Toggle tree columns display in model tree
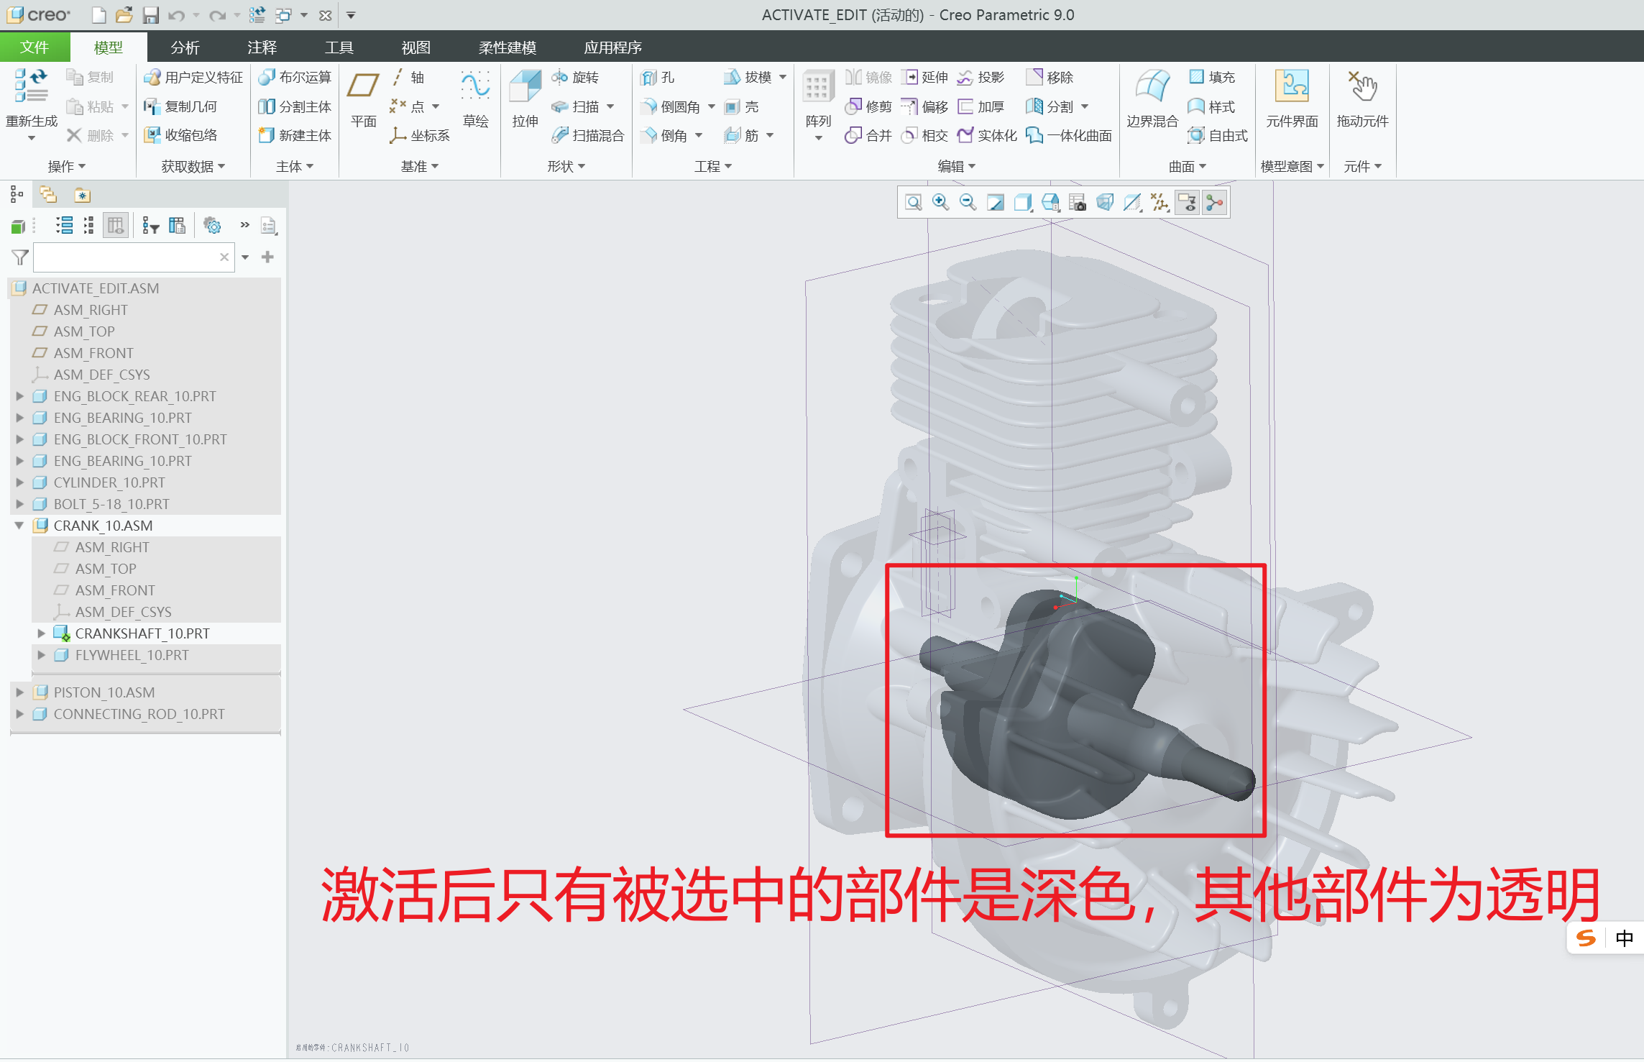This screenshot has width=1644, height=1062. (115, 226)
